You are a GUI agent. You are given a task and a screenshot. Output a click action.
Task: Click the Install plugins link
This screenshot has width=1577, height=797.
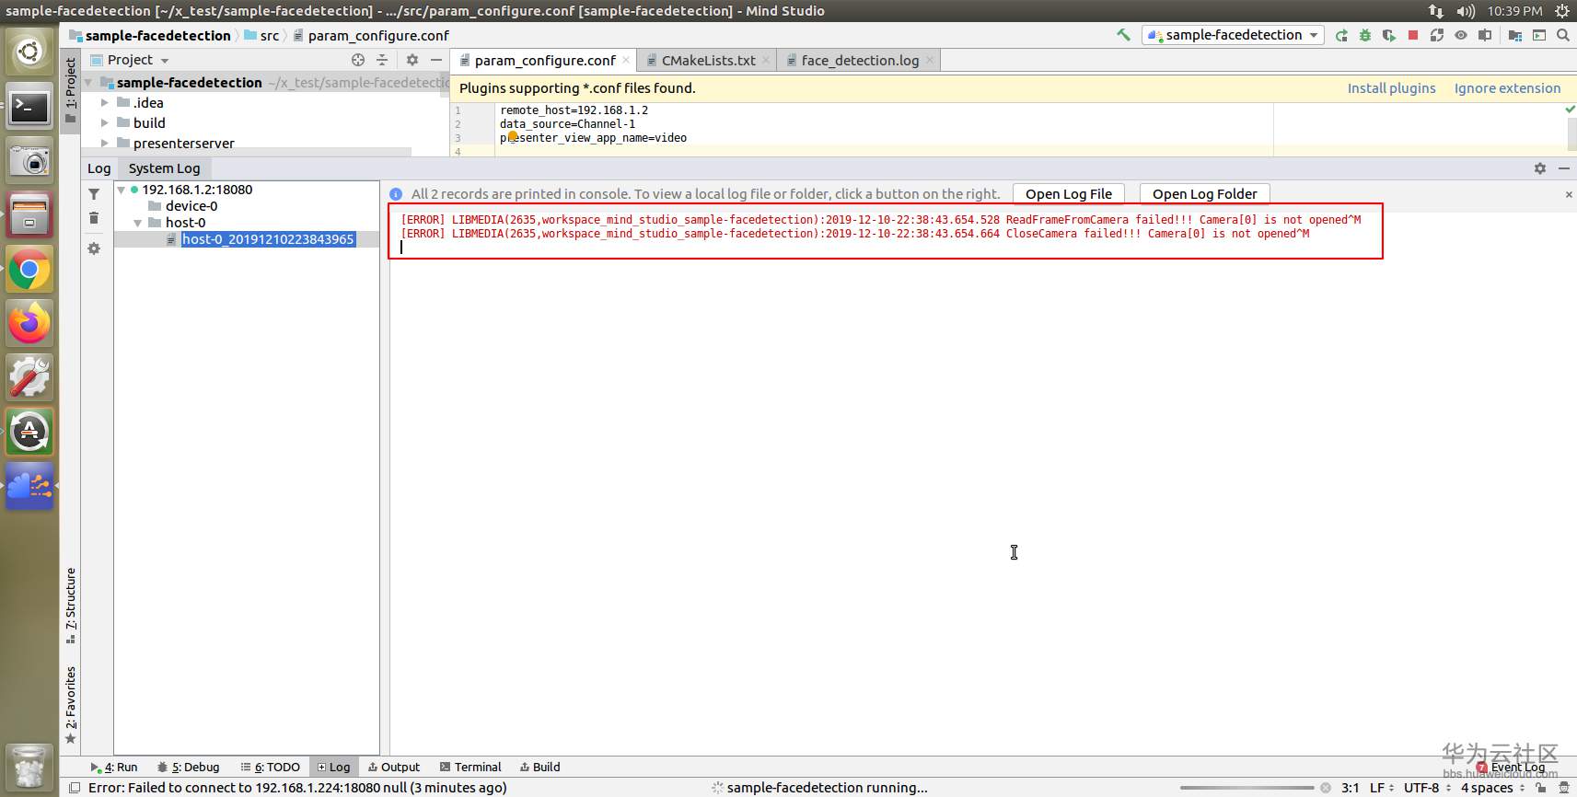1391,88
